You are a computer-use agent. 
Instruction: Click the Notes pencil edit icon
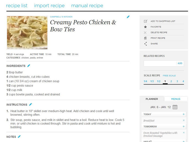pyautogui.click(x=19, y=137)
